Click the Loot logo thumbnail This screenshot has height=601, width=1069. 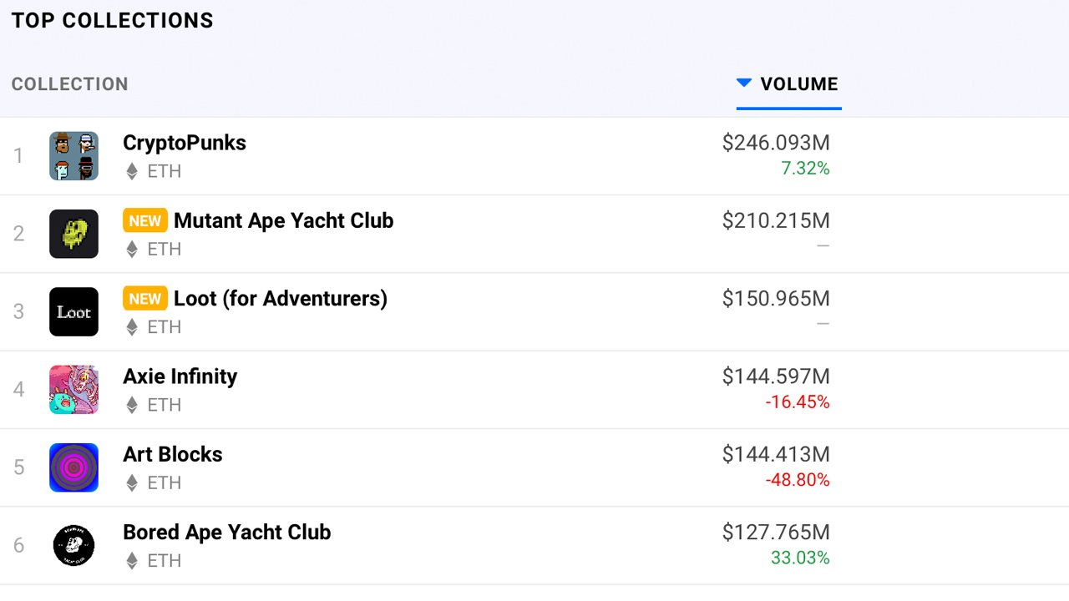73,311
